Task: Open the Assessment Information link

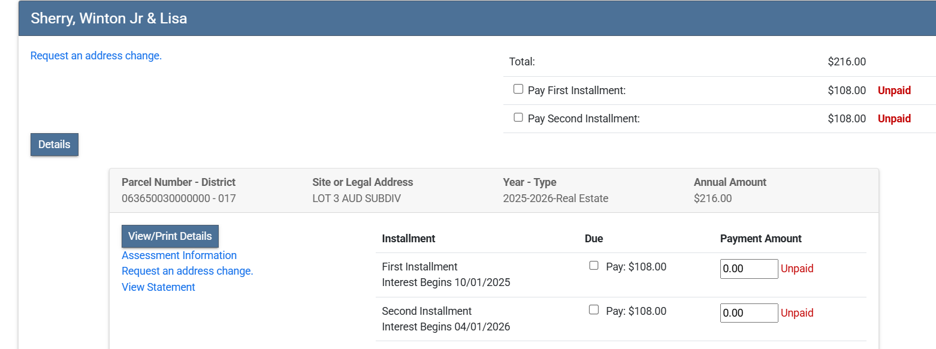Action: click(179, 255)
